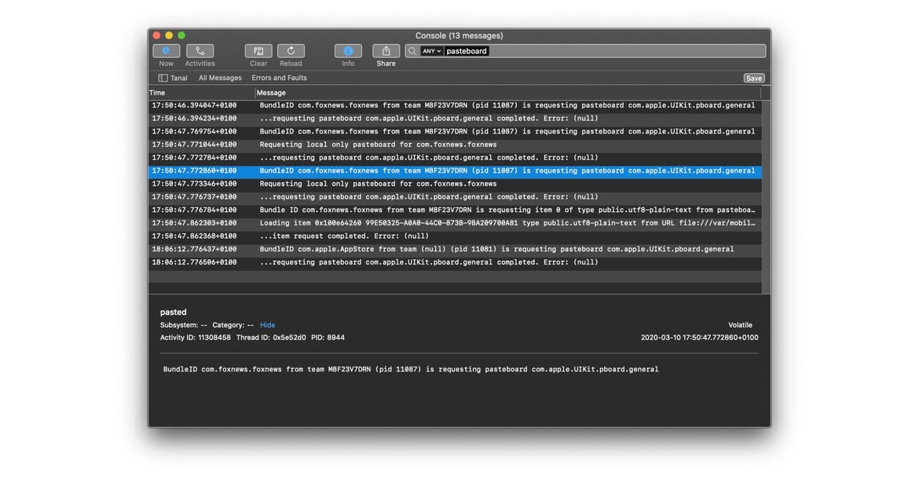Toggle the sidebar icon next to Tanal
919x479 pixels.
point(163,78)
